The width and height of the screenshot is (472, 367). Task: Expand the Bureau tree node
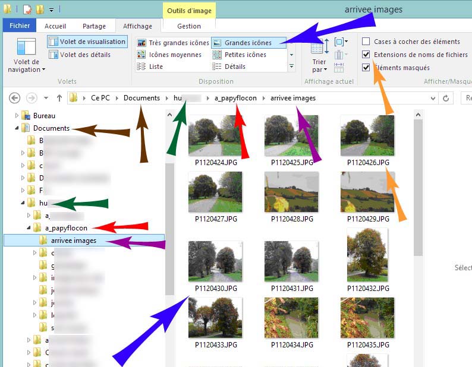click(17, 116)
